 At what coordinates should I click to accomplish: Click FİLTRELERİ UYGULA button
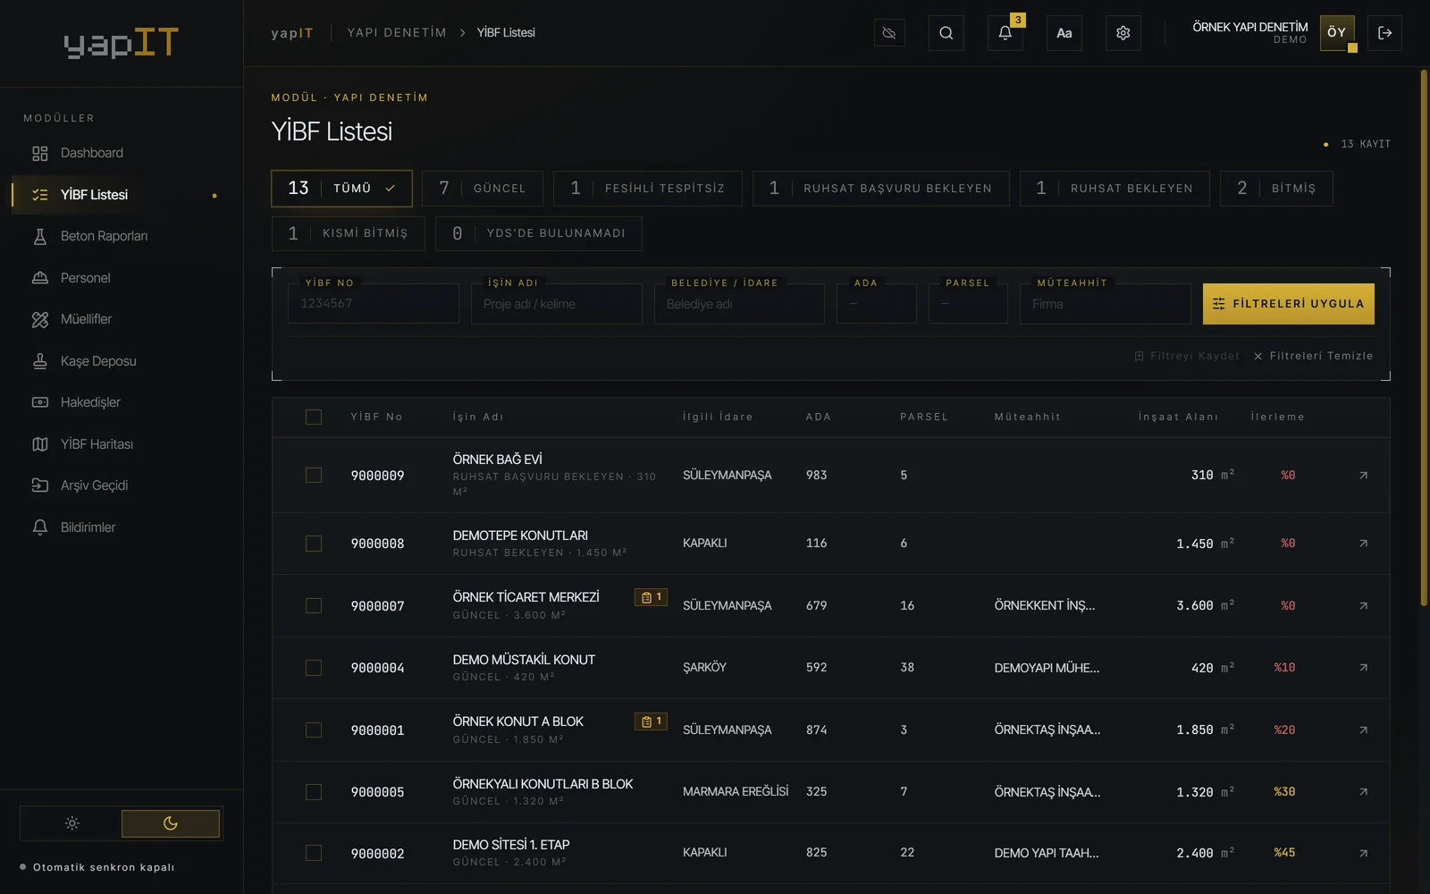click(x=1288, y=304)
